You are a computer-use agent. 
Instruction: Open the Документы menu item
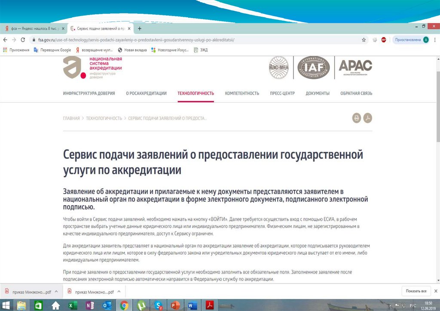[x=318, y=93]
